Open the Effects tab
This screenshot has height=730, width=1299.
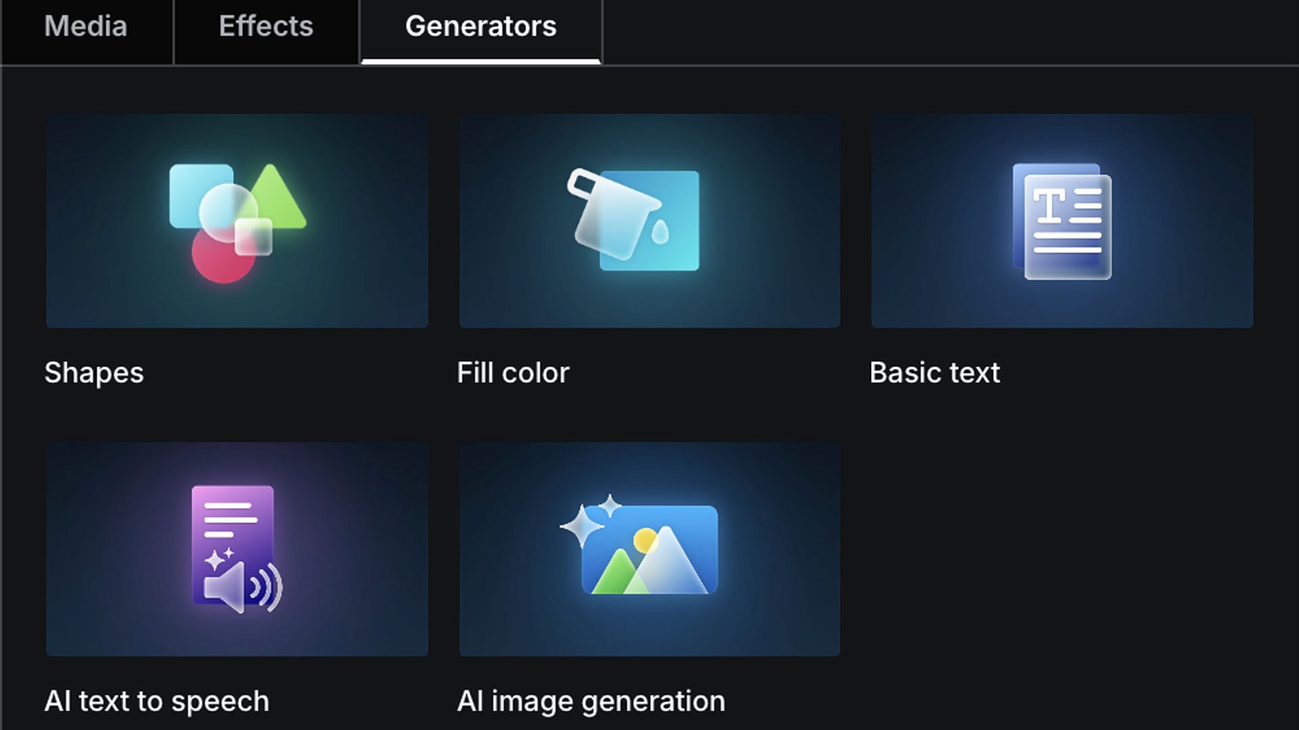(266, 27)
